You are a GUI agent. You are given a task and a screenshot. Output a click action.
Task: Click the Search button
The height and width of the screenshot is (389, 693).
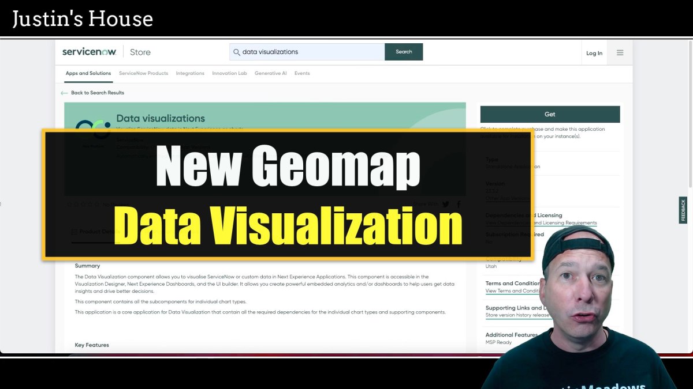tap(403, 52)
